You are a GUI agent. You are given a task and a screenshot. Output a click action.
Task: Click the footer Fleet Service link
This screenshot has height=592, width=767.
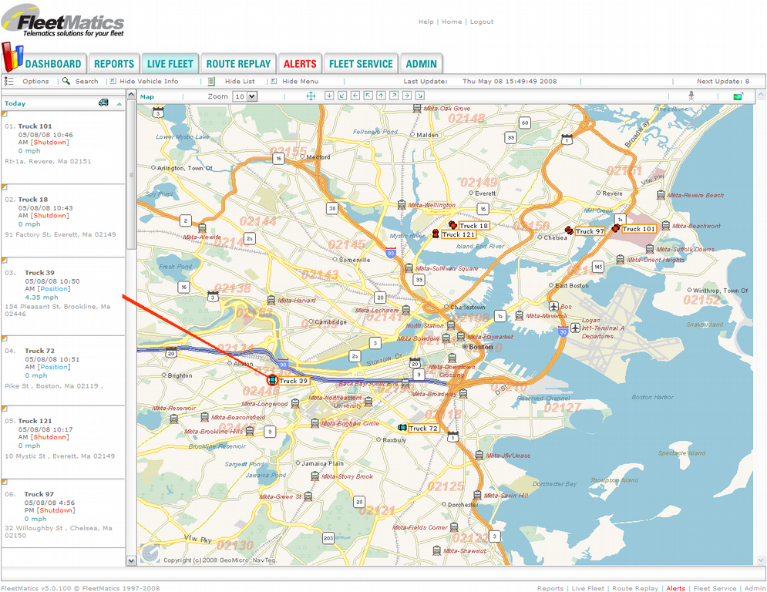[715, 588]
